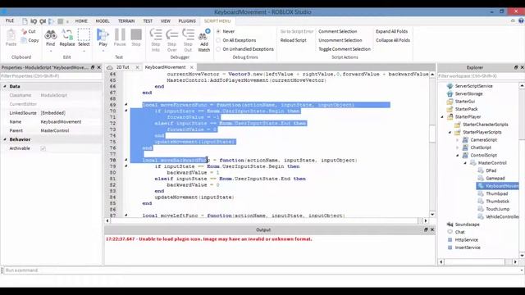Collapse the StarterPlayer tree node
The image size is (525, 295).
[442, 116]
